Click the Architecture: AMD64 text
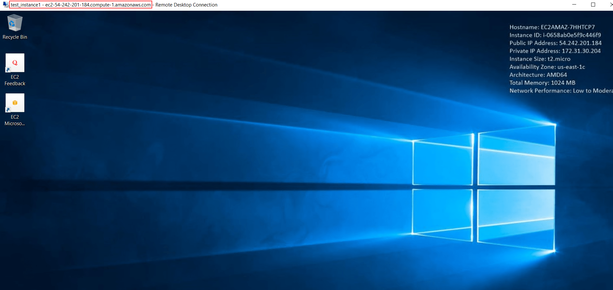 [538, 75]
